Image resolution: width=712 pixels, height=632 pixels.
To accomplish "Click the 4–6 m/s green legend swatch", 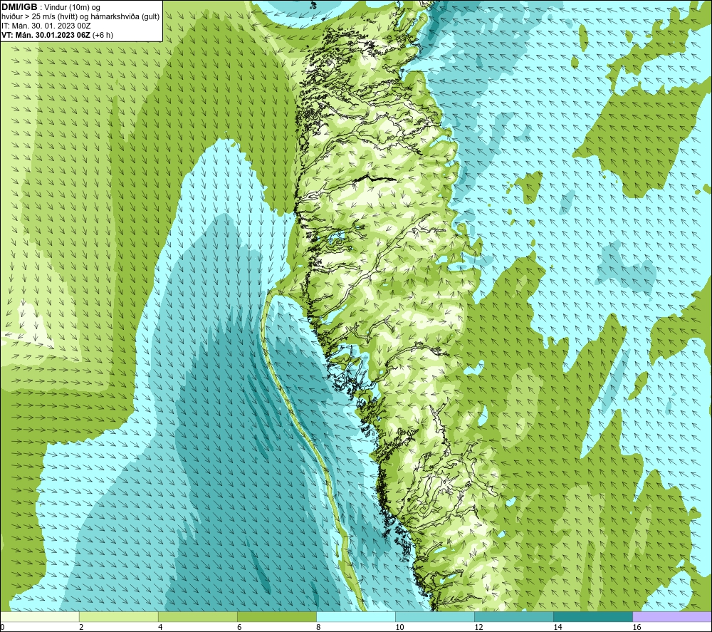I will [197, 616].
